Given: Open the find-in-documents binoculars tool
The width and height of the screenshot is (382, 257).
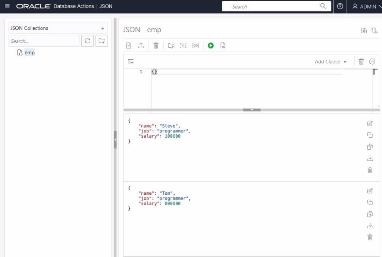Looking at the screenshot, I should [x=364, y=30].
